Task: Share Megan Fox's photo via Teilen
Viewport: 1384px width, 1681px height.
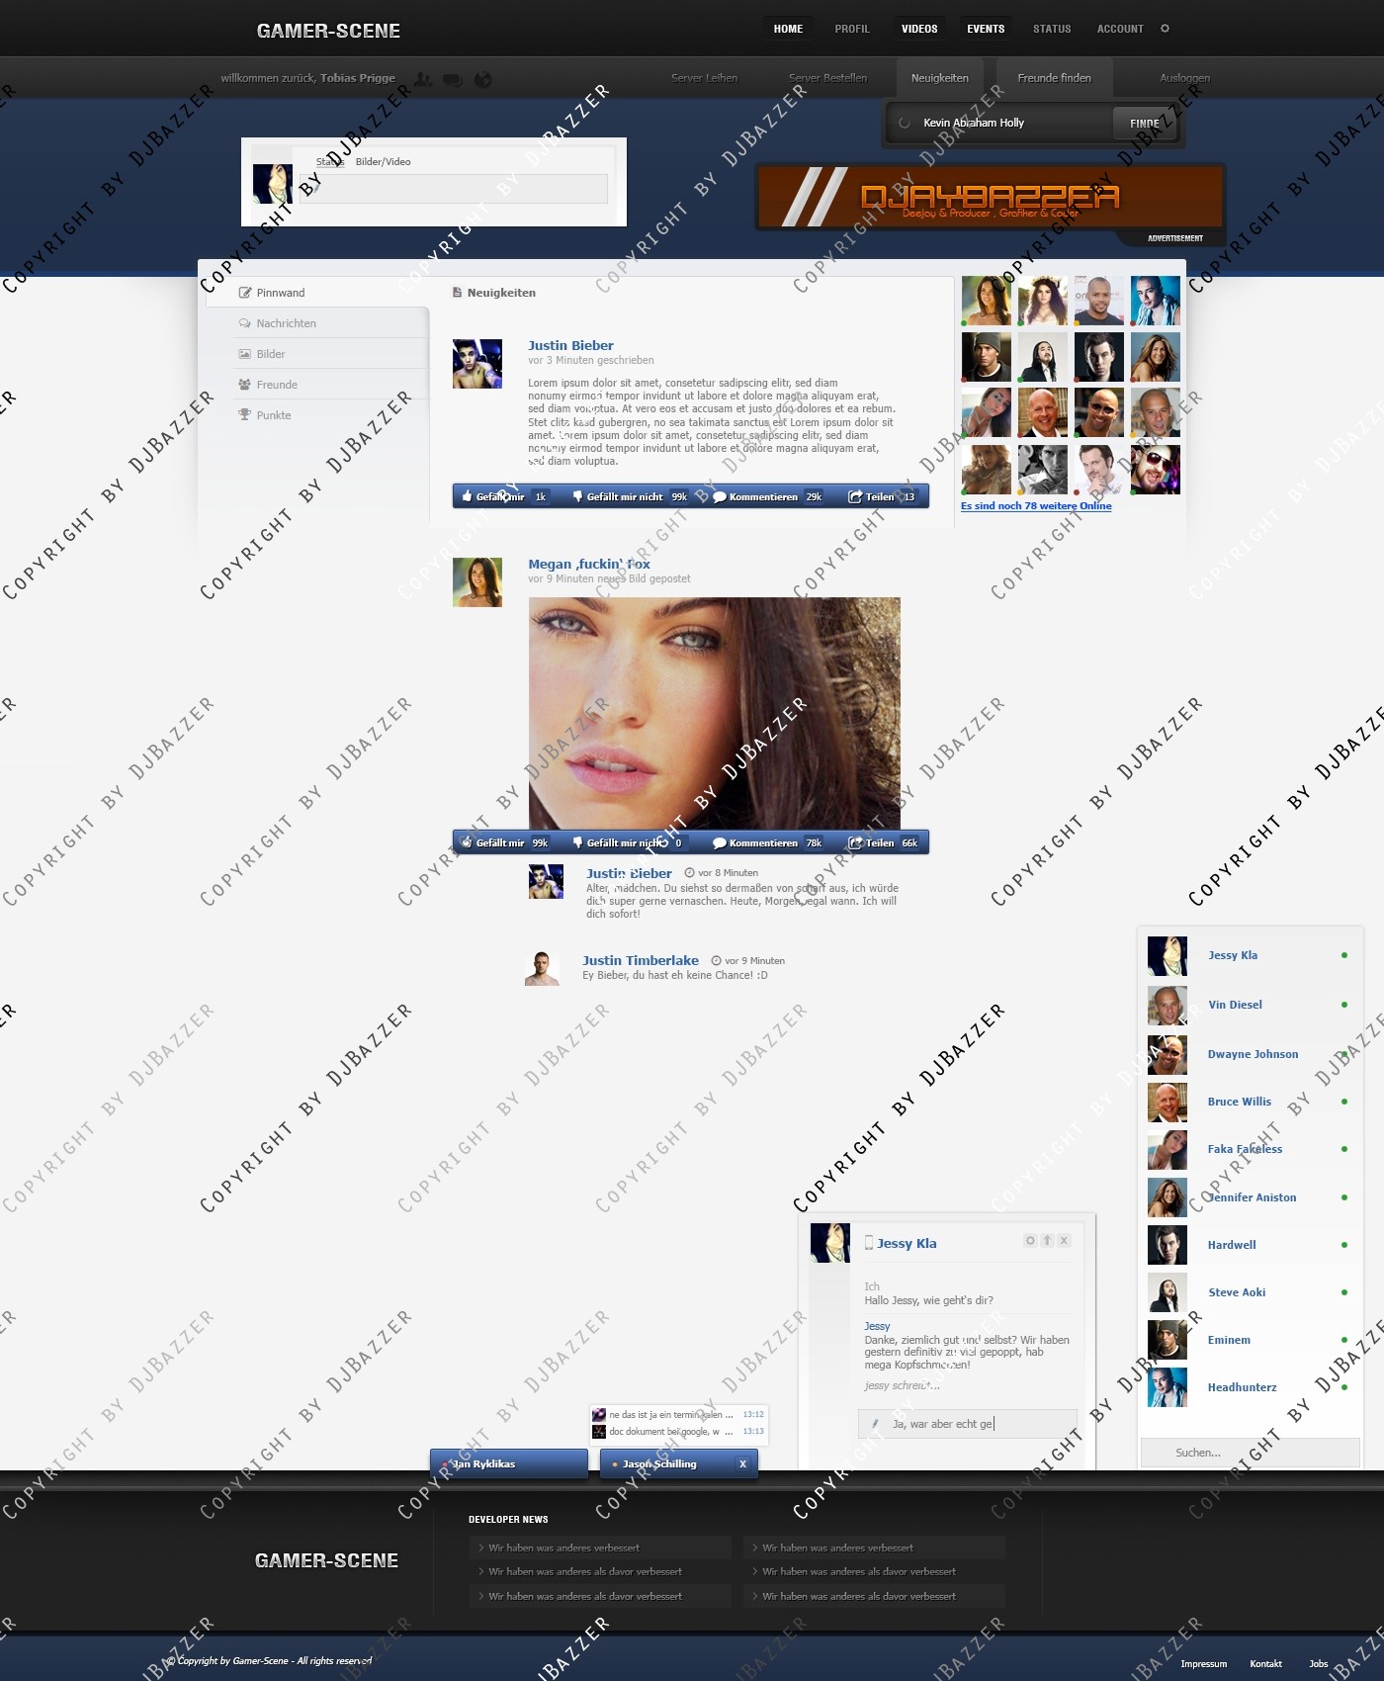Action: click(879, 842)
